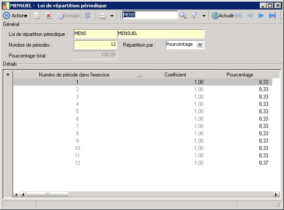
Task: Click the New record icon
Action: point(38,16)
